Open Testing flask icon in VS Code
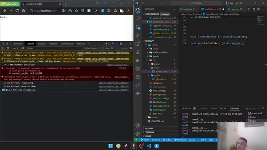Image resolution: width=267 pixels, height=150 pixels. [x=138, y=52]
